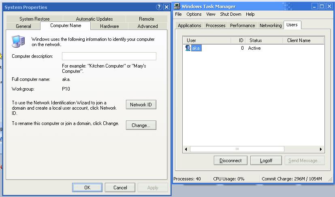Maximize the Task Manager window
The height and width of the screenshot is (197, 335).
point(322,6)
